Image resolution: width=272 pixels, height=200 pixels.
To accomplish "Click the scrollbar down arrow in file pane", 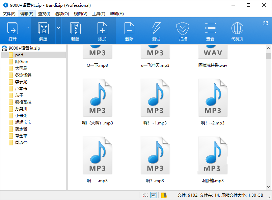I will 268,187.
